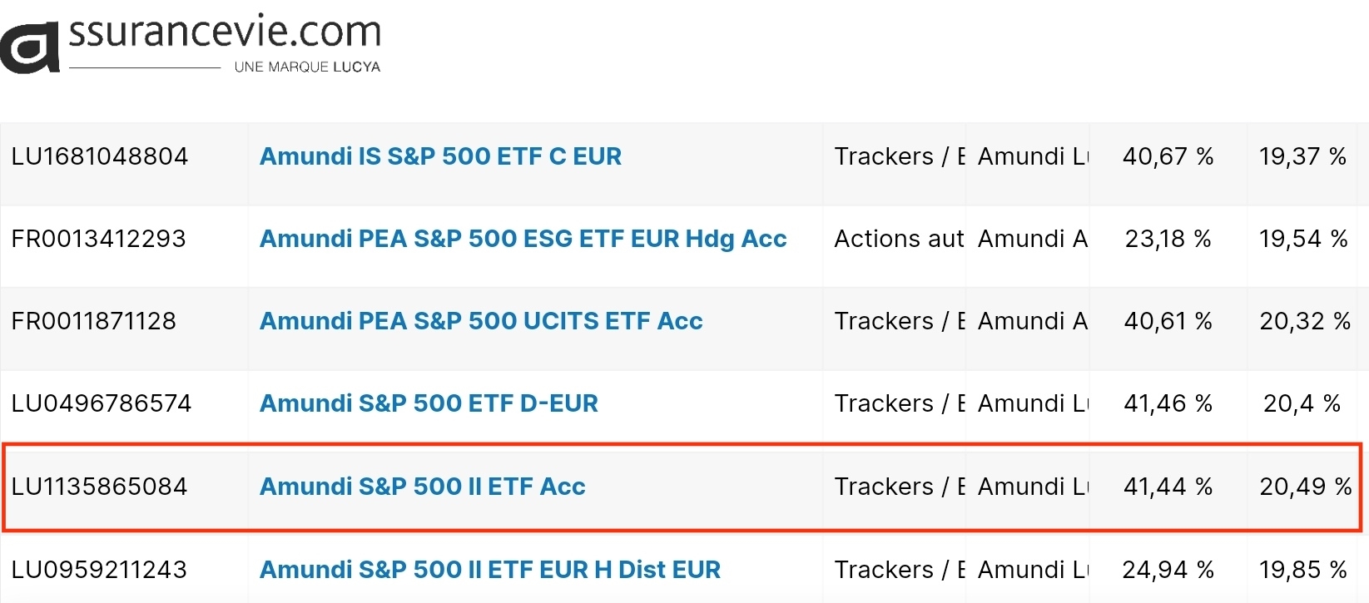Open Amundi S&P 500 II ETF EUR H Dist EUR
The width and height of the screenshot is (1369, 603).
(490, 570)
